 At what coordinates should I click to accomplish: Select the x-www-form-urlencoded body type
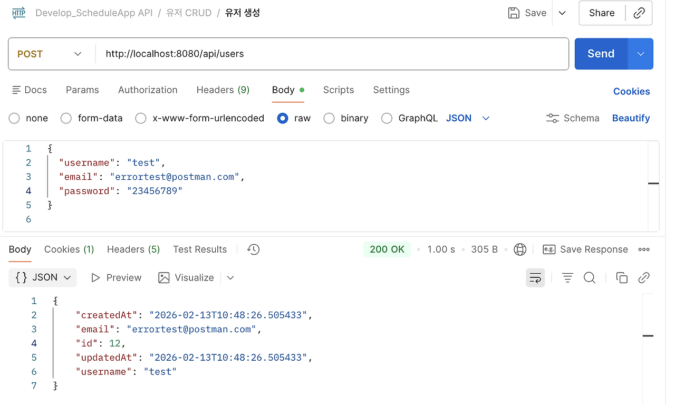141,118
